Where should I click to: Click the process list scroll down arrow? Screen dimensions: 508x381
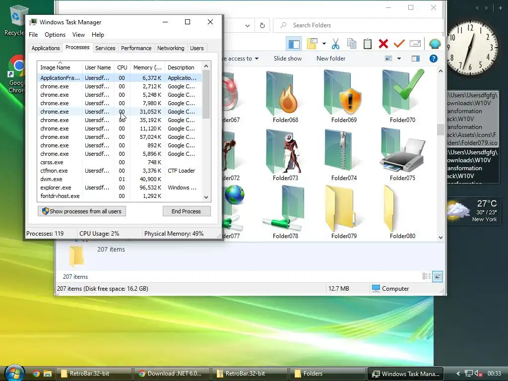[206, 197]
